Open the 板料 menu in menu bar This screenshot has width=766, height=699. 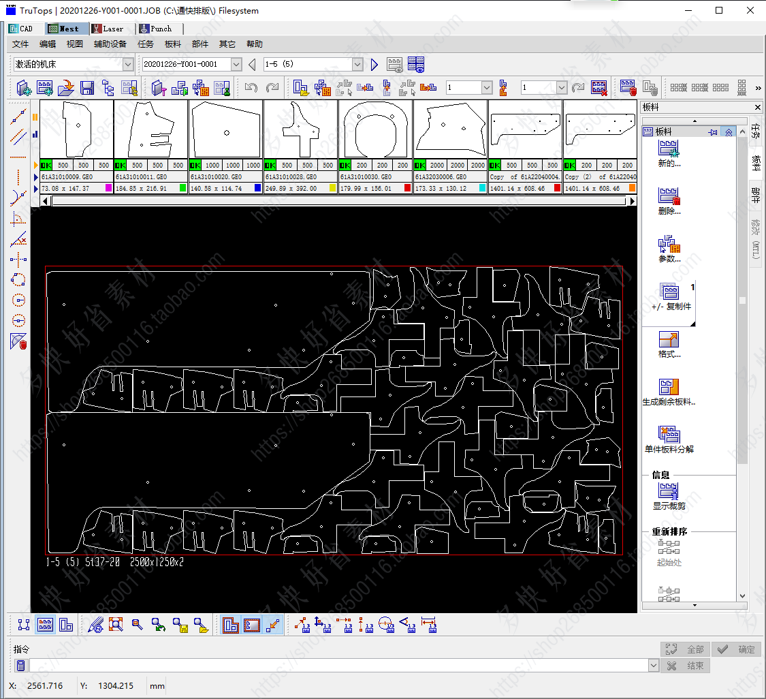coord(173,44)
